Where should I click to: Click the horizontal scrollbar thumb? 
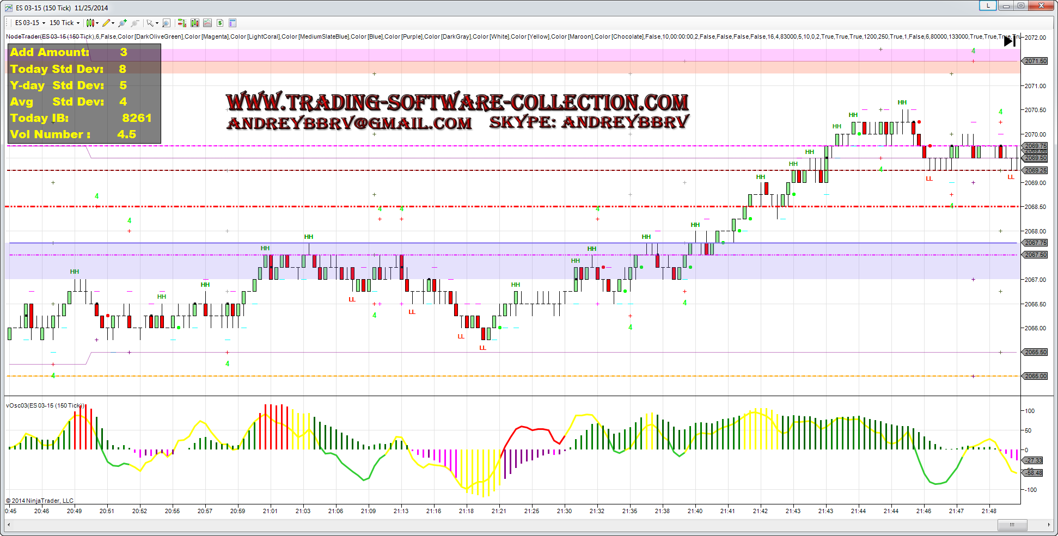(x=1012, y=525)
